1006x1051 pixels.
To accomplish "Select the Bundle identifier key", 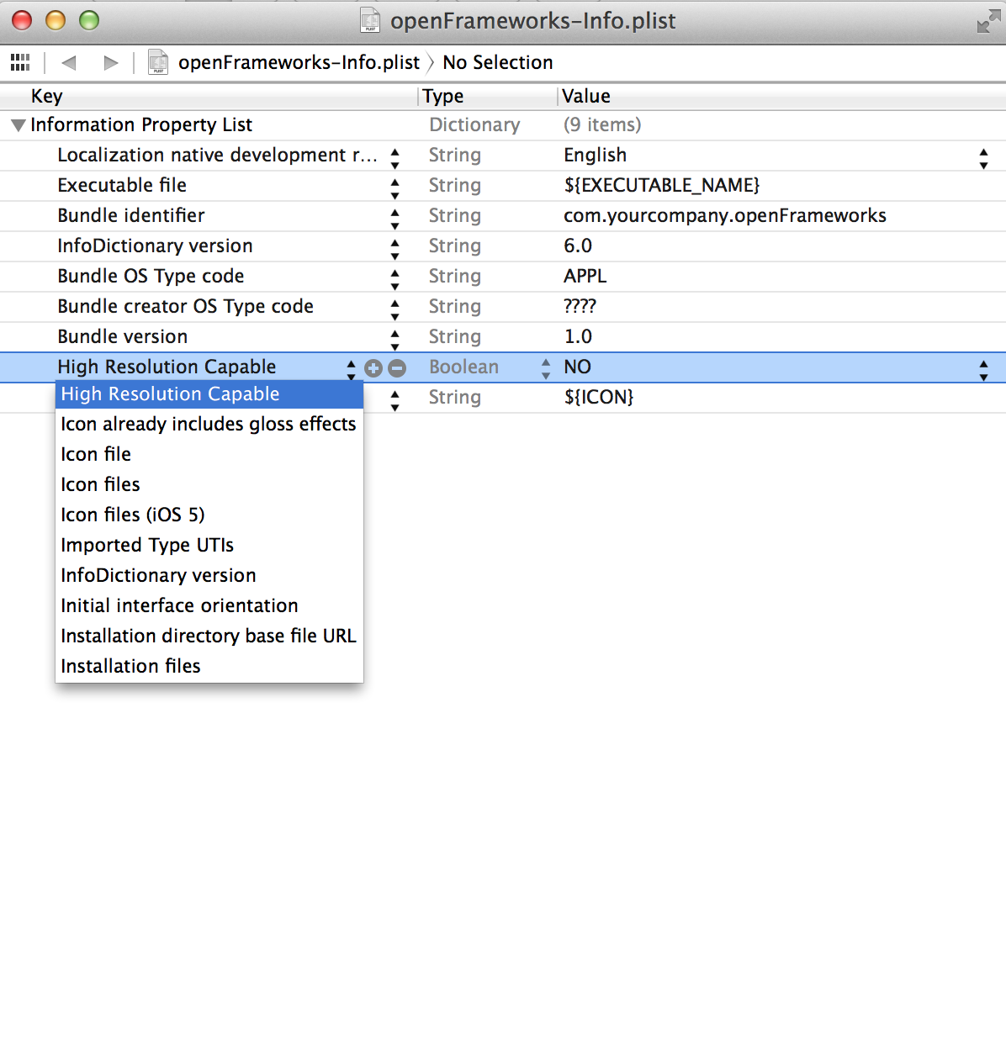I will [x=131, y=215].
